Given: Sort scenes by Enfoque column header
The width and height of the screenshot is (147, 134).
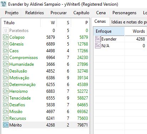Looking at the screenshot, I should [109, 31].
